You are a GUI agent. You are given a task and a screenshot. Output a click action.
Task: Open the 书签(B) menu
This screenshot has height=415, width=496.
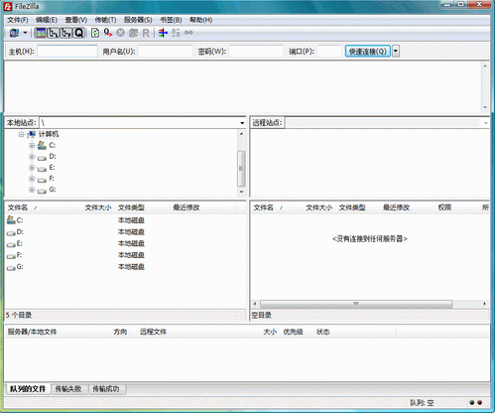(x=171, y=20)
